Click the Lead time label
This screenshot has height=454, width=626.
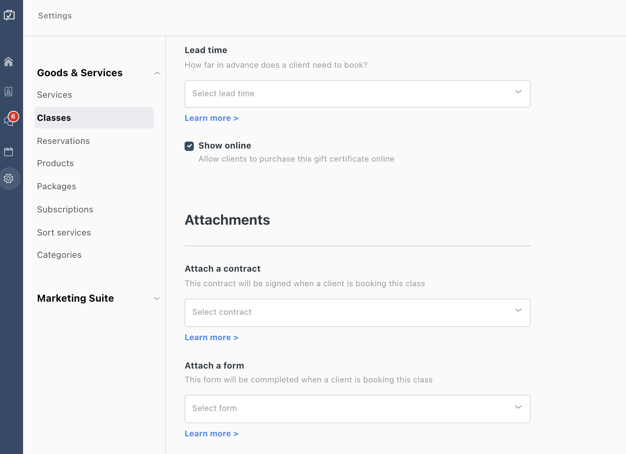(206, 50)
